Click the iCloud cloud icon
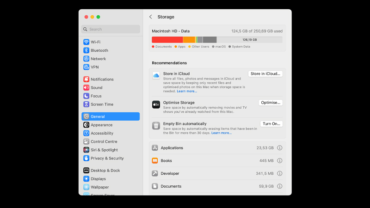 tap(156, 76)
